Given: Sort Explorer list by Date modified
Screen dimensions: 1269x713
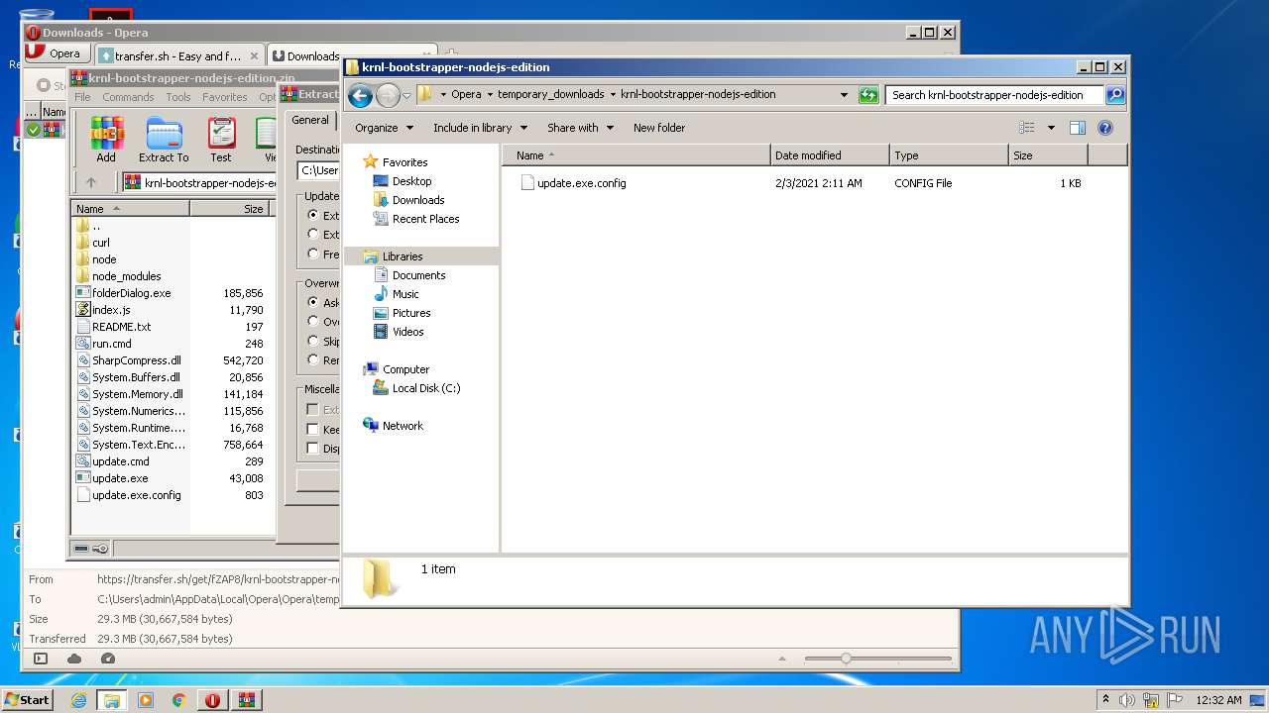Looking at the screenshot, I should coord(830,155).
